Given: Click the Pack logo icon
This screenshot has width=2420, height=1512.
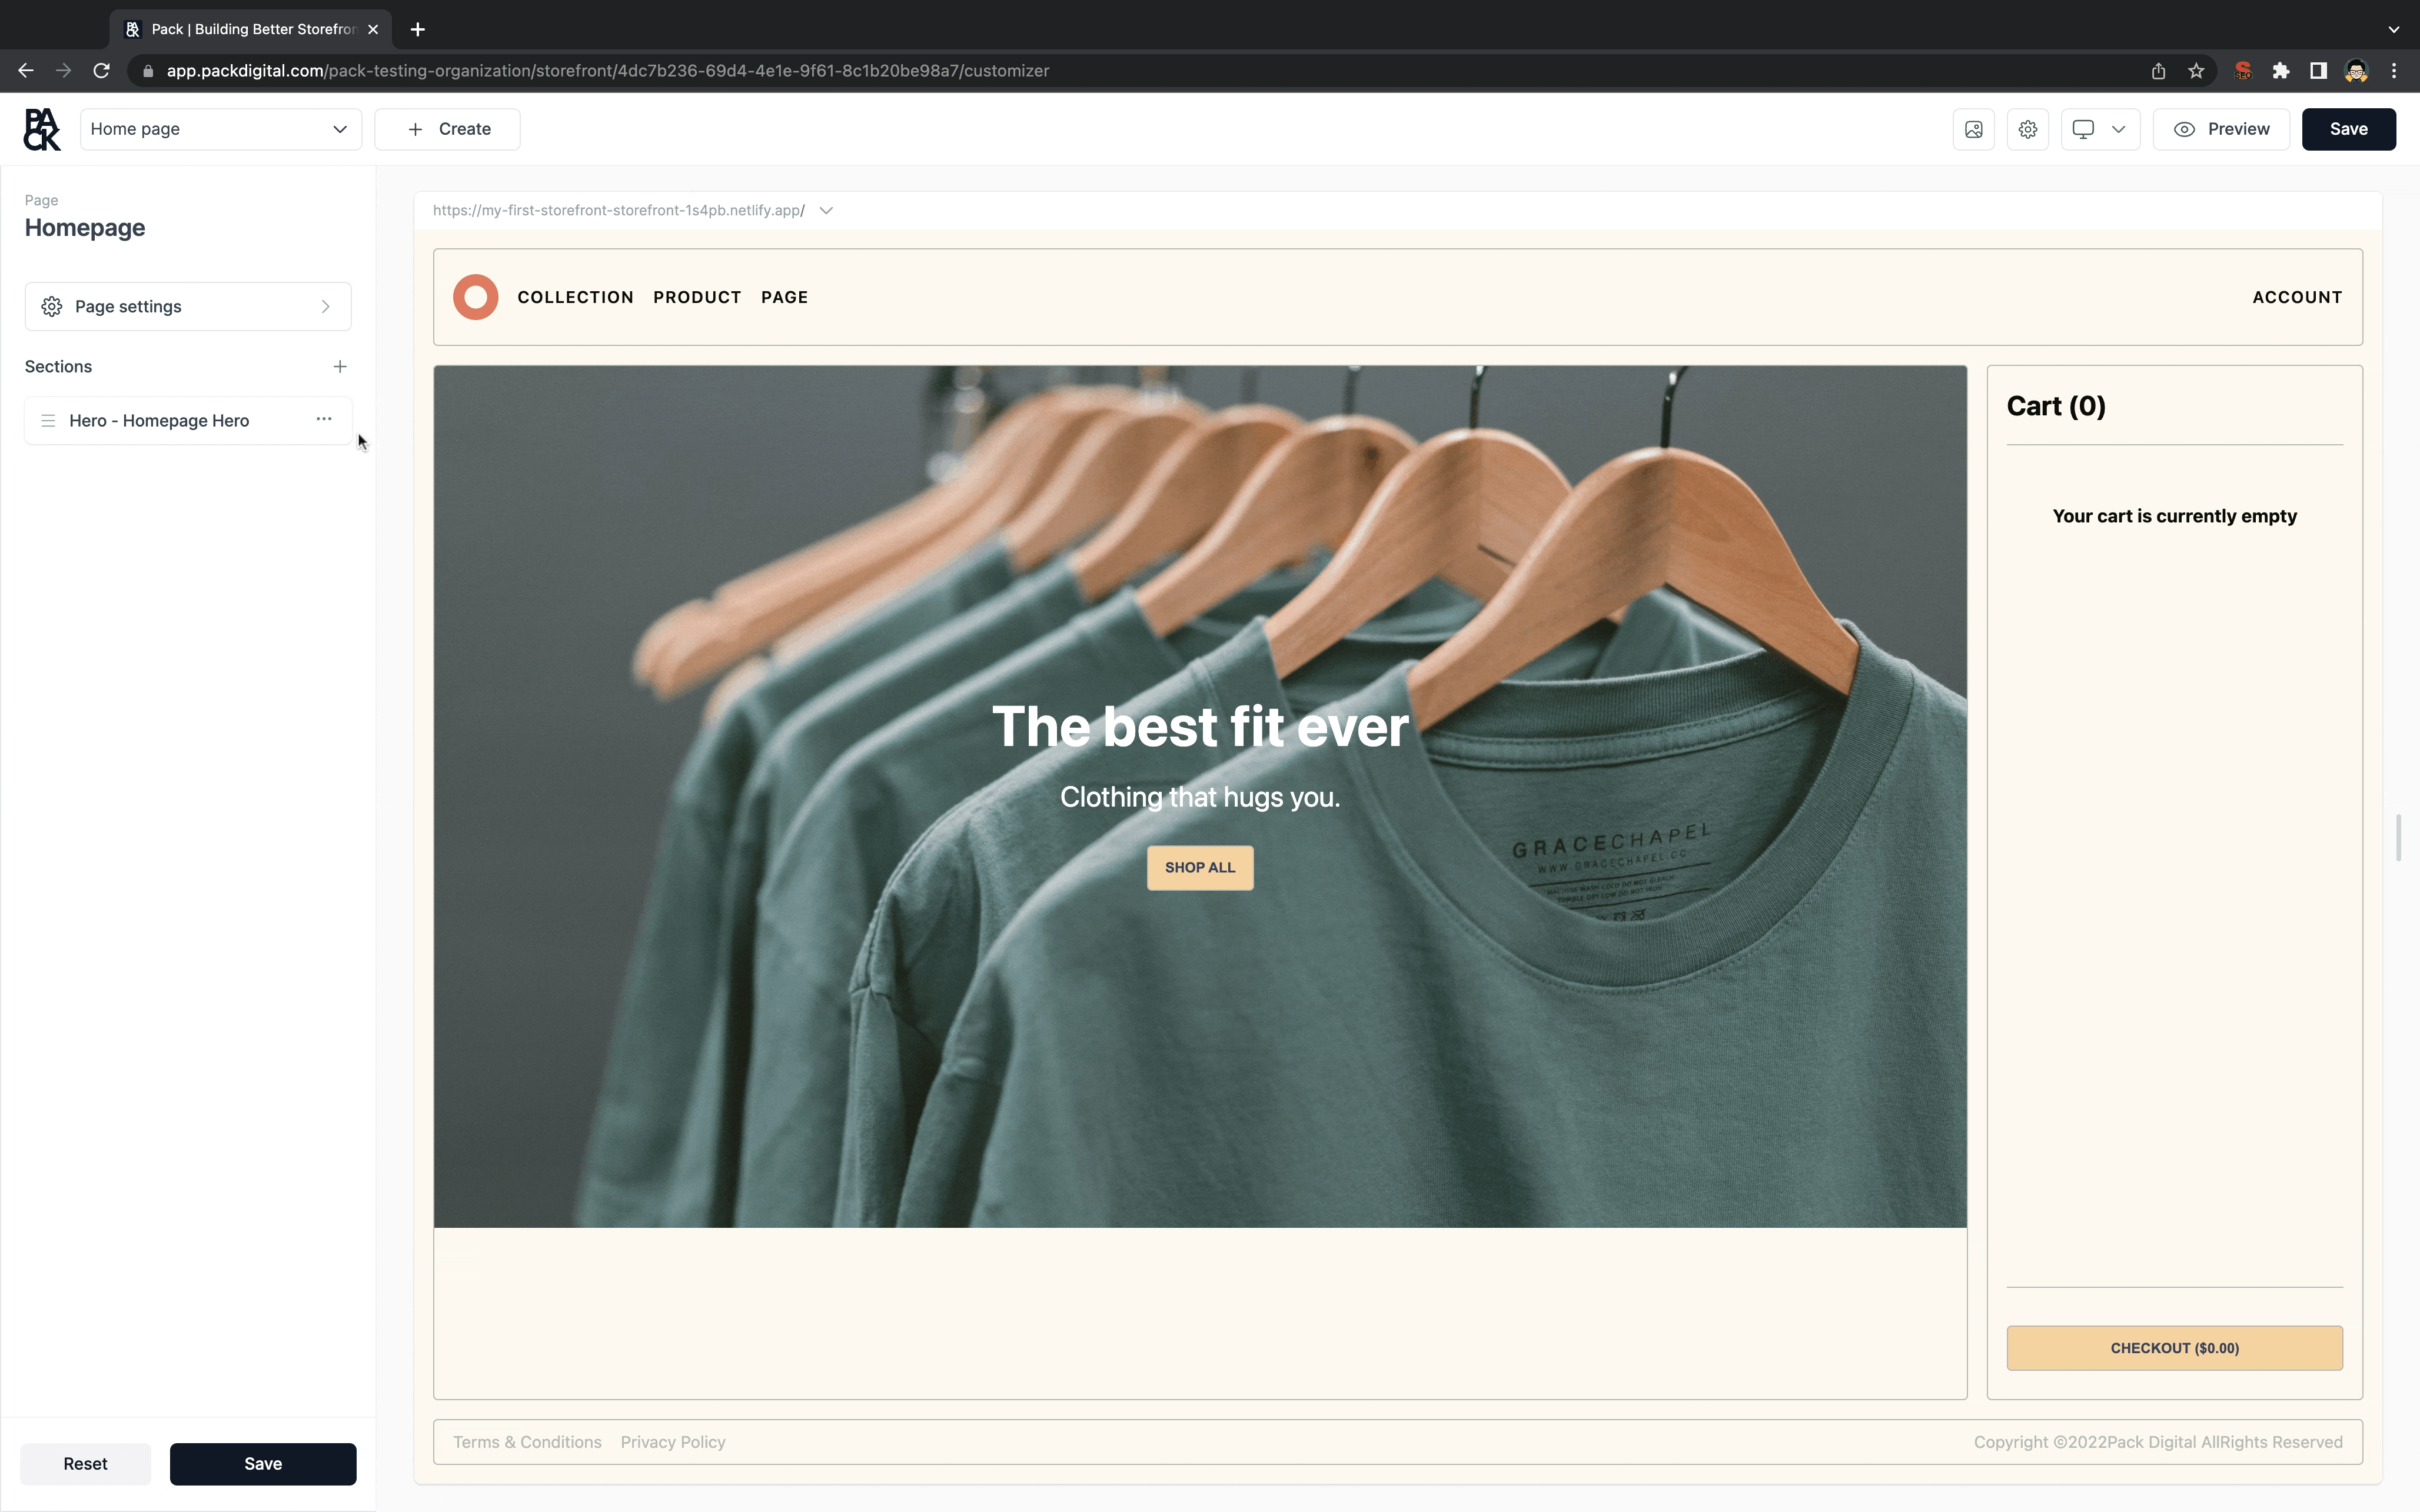Looking at the screenshot, I should point(42,129).
